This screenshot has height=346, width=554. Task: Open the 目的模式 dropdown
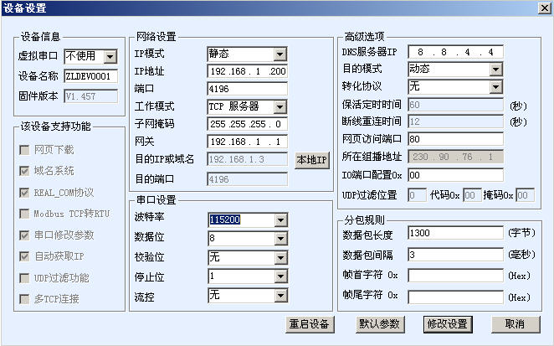point(495,69)
